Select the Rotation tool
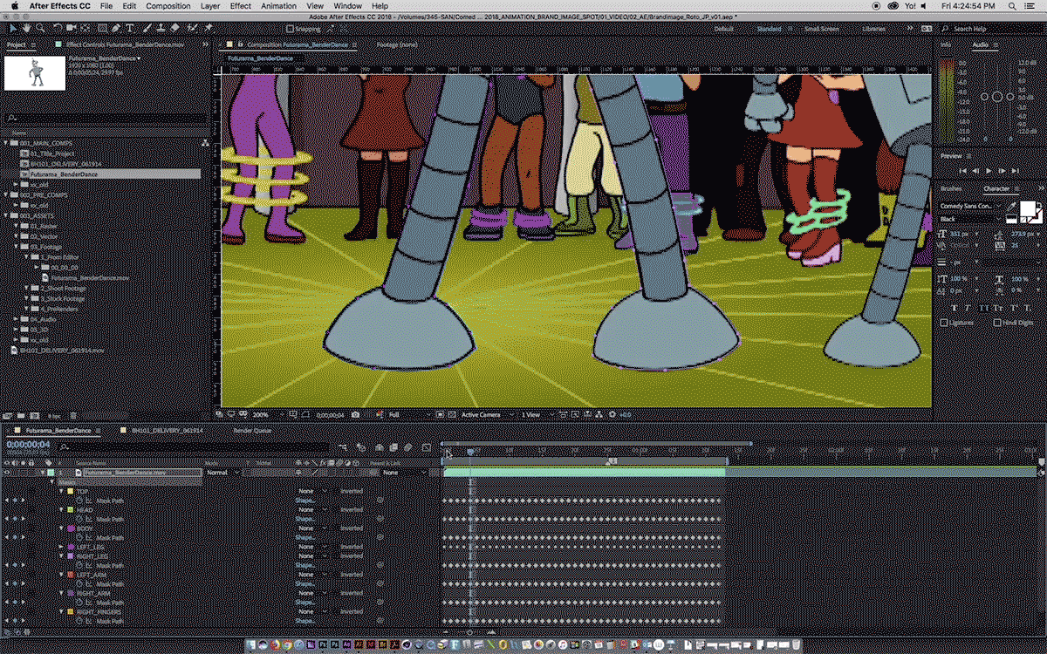1047x654 pixels. (x=58, y=29)
